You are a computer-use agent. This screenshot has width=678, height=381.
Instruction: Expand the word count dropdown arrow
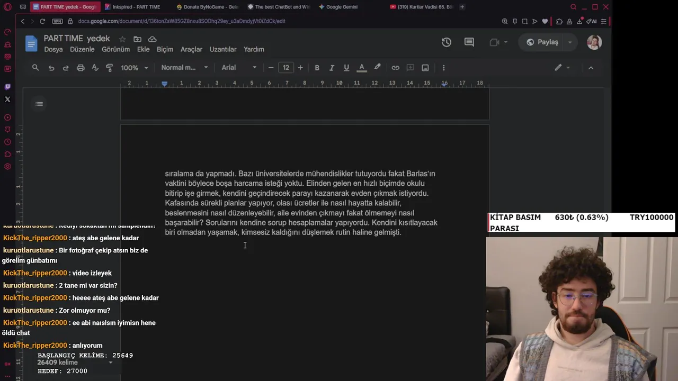pos(111,362)
